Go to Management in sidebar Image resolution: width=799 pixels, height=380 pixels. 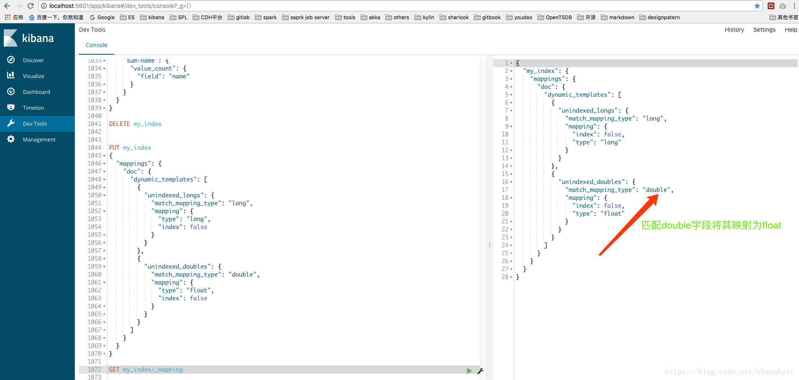pyautogui.click(x=39, y=139)
